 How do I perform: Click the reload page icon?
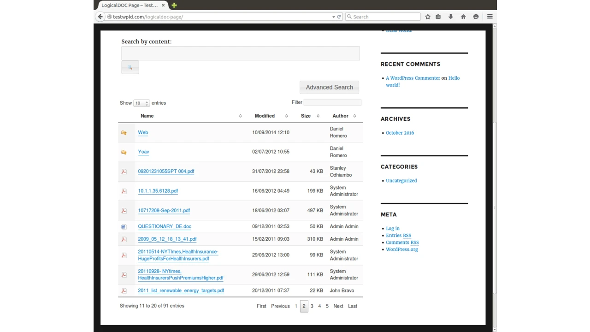(x=339, y=17)
